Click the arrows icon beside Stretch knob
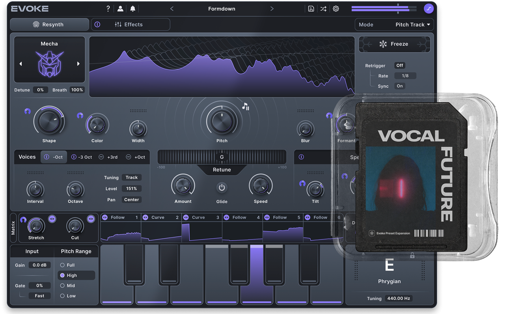This screenshot has width=507, height=314. click(52, 219)
